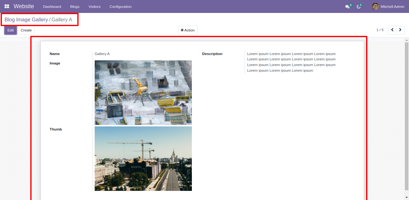This screenshot has width=409, height=200.
Task: Click the scrollbar up arrow
Action: pyautogui.click(x=406, y=40)
